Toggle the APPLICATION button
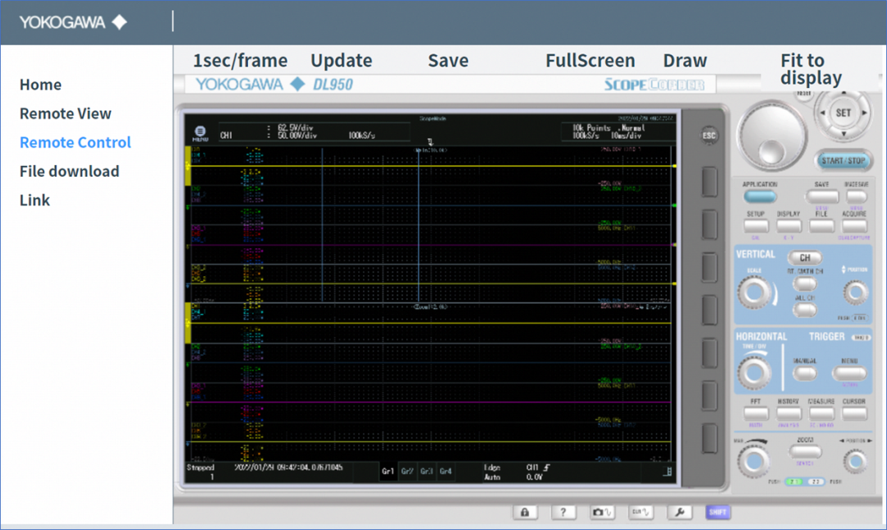887x530 pixels. point(760,196)
